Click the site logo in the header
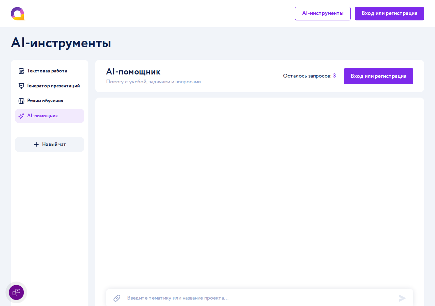This screenshot has width=435, height=306. coord(18,14)
